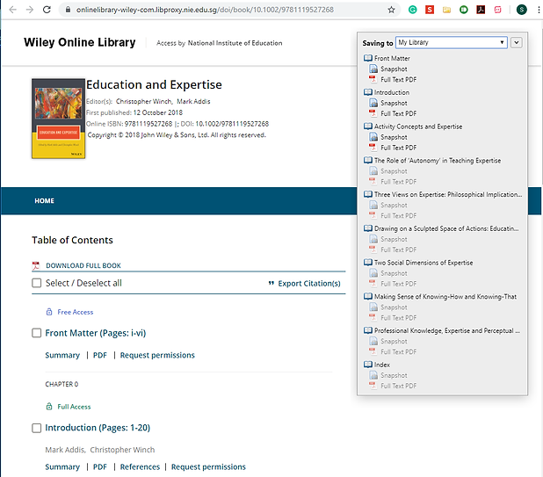
Task: Select 'Three Views on Expertise' item in Zotero list
Action: pos(448,194)
